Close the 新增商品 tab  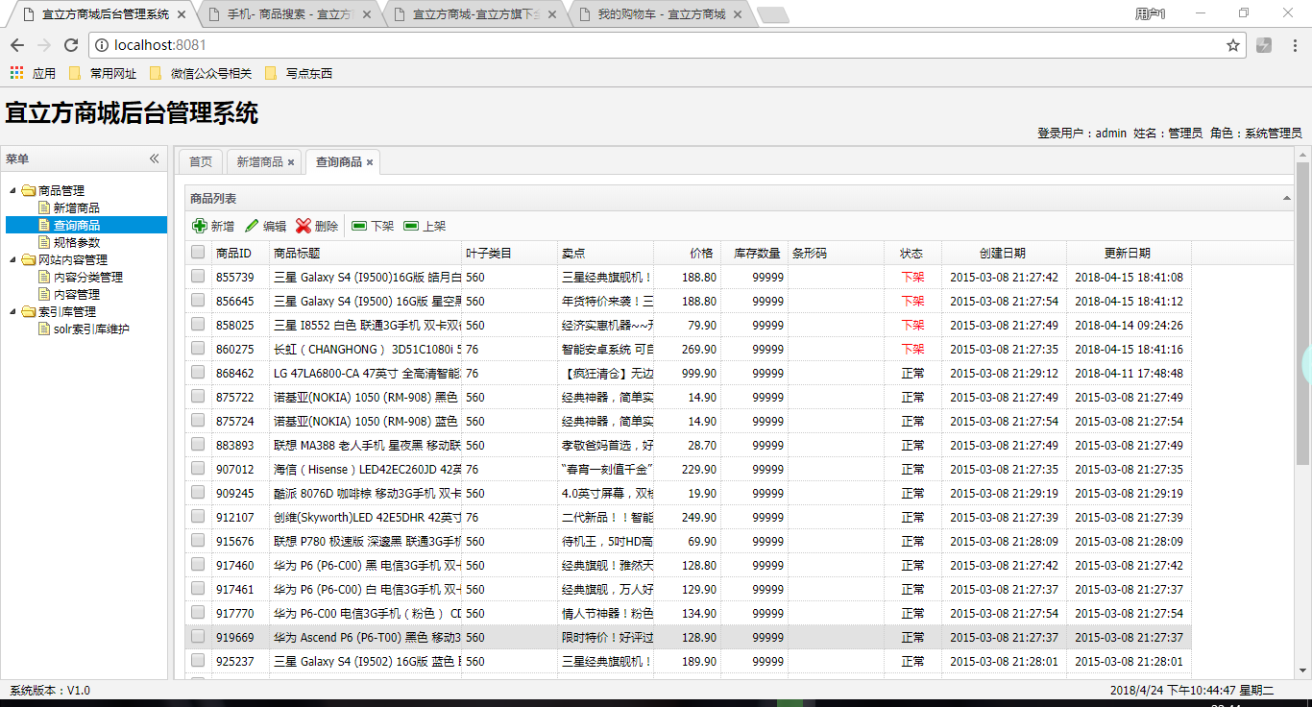291,162
